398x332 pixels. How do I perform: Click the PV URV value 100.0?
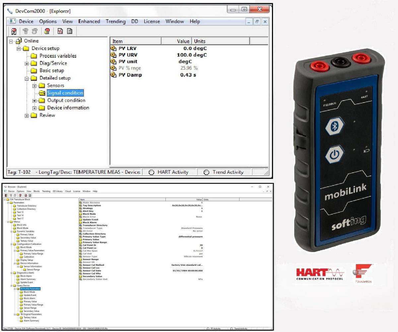tap(185, 55)
